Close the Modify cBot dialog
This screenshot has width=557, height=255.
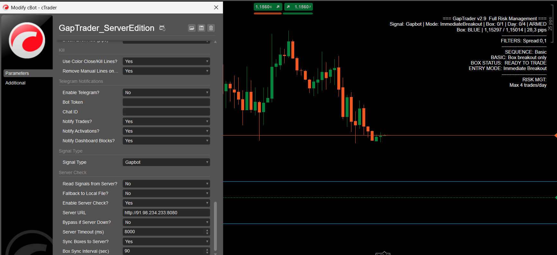tap(216, 7)
